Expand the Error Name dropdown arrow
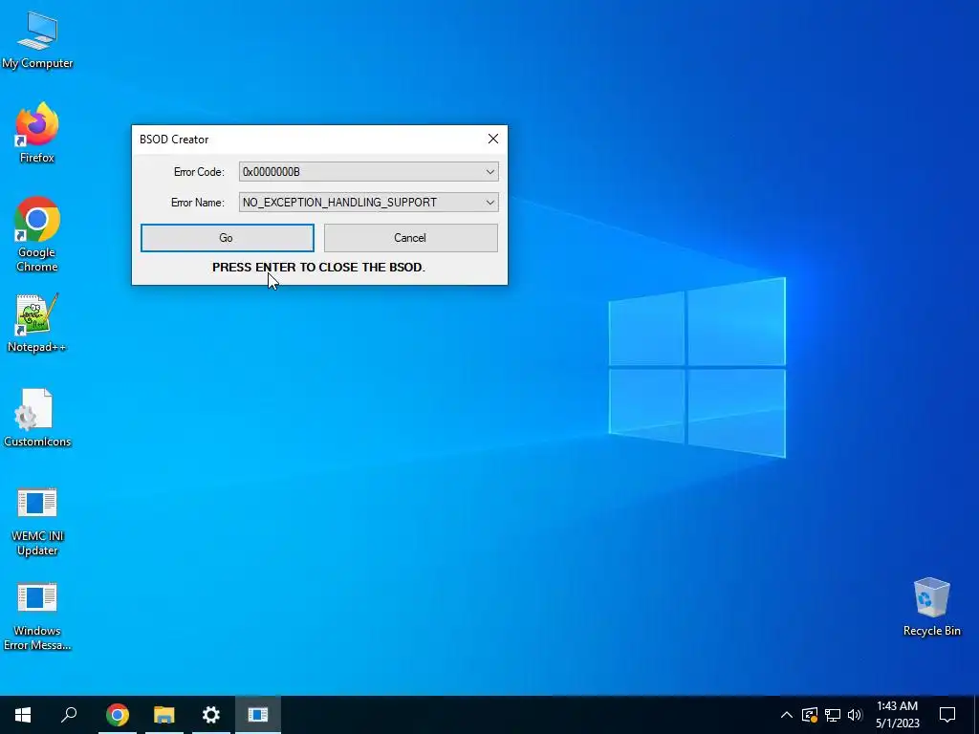 click(490, 203)
